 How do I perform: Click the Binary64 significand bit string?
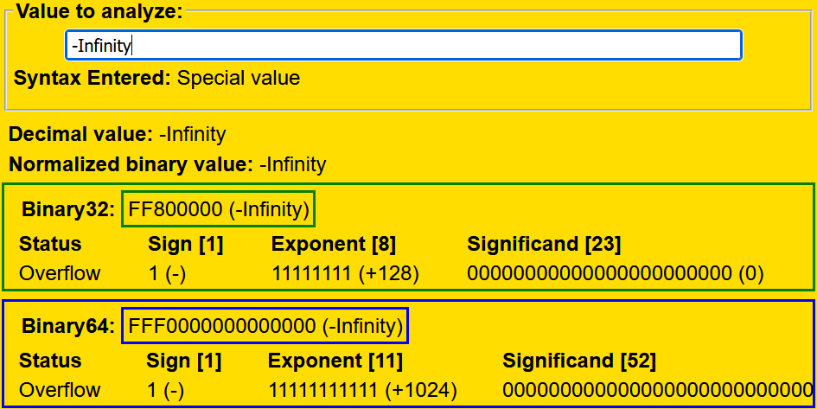[x=658, y=390]
